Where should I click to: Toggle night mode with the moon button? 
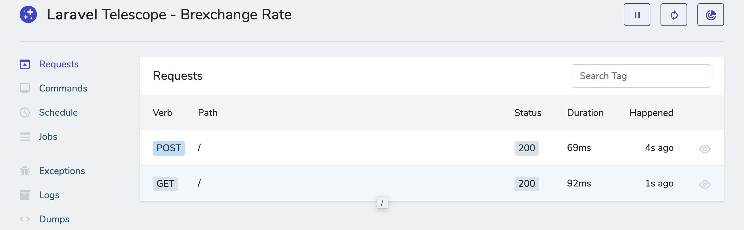pos(710,15)
